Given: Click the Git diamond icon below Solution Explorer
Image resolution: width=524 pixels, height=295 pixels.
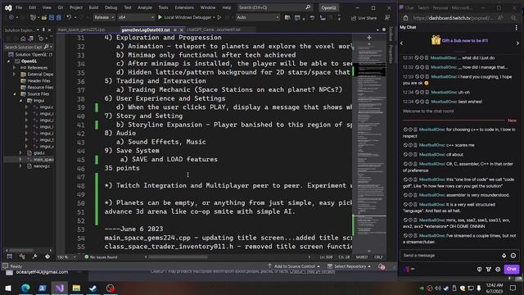Looking at the screenshot, I should [47, 256].
